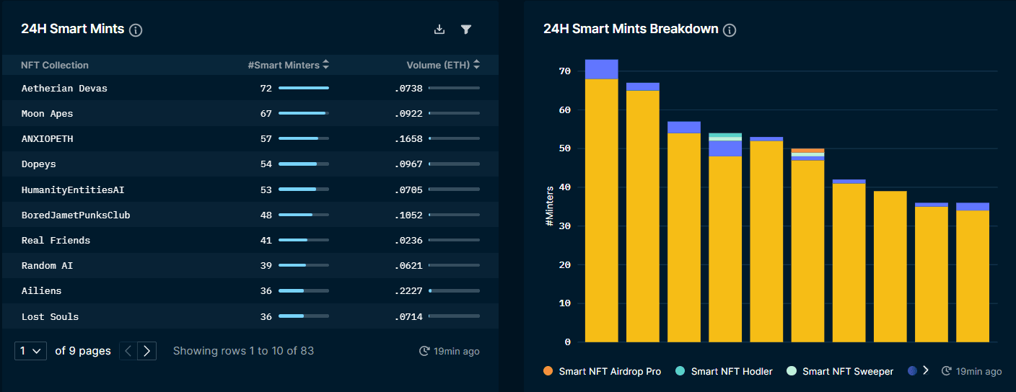
Task: Open the Moon Apes collection row
Action: (250, 113)
